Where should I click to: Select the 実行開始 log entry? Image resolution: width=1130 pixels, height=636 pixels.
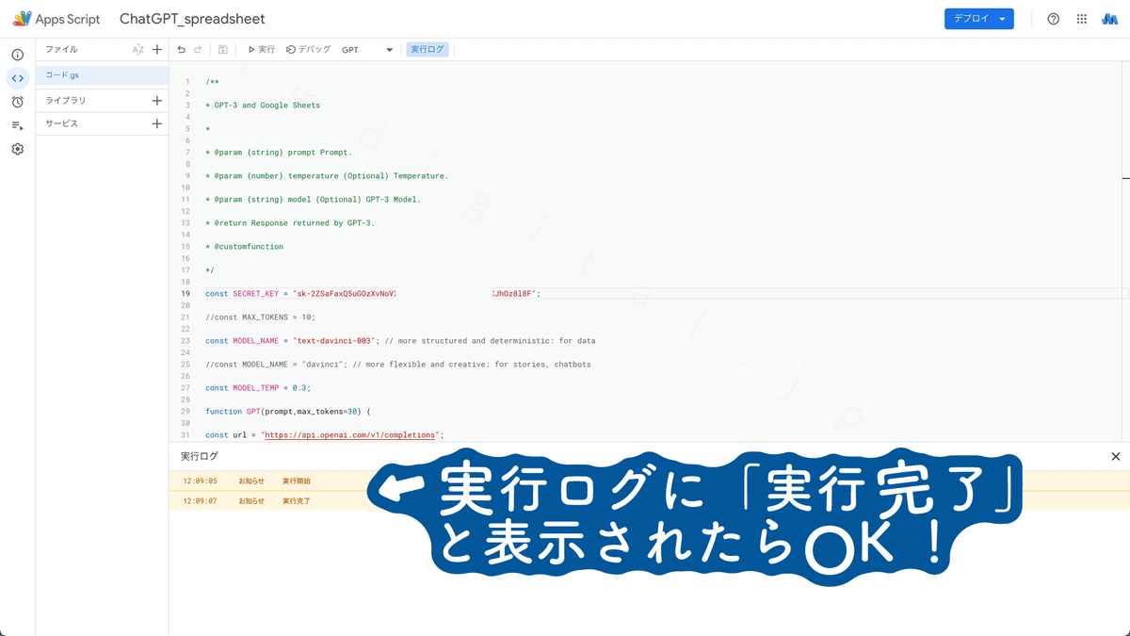(x=297, y=481)
